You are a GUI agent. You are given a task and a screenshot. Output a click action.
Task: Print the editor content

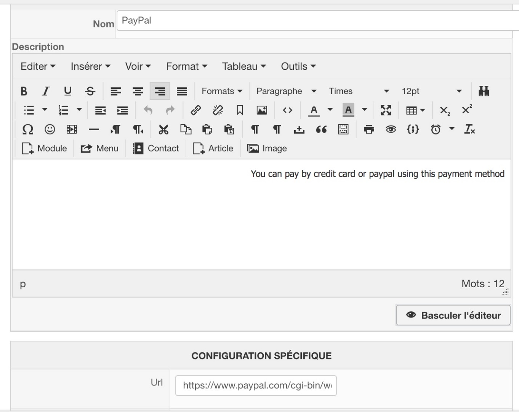[369, 130]
